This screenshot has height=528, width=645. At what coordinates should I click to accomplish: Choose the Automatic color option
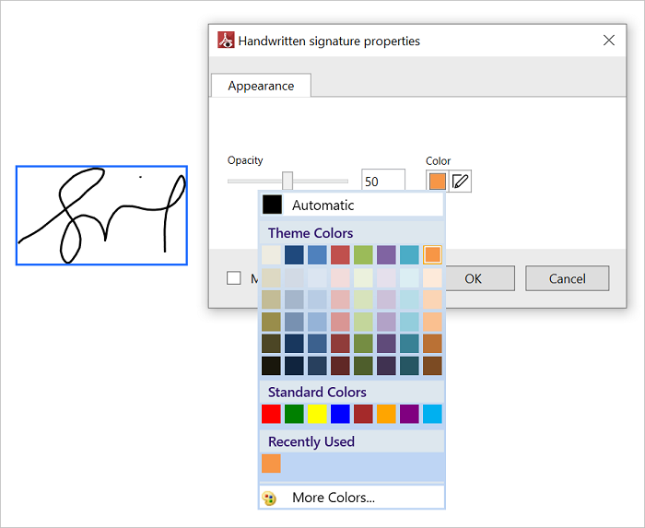coord(322,205)
